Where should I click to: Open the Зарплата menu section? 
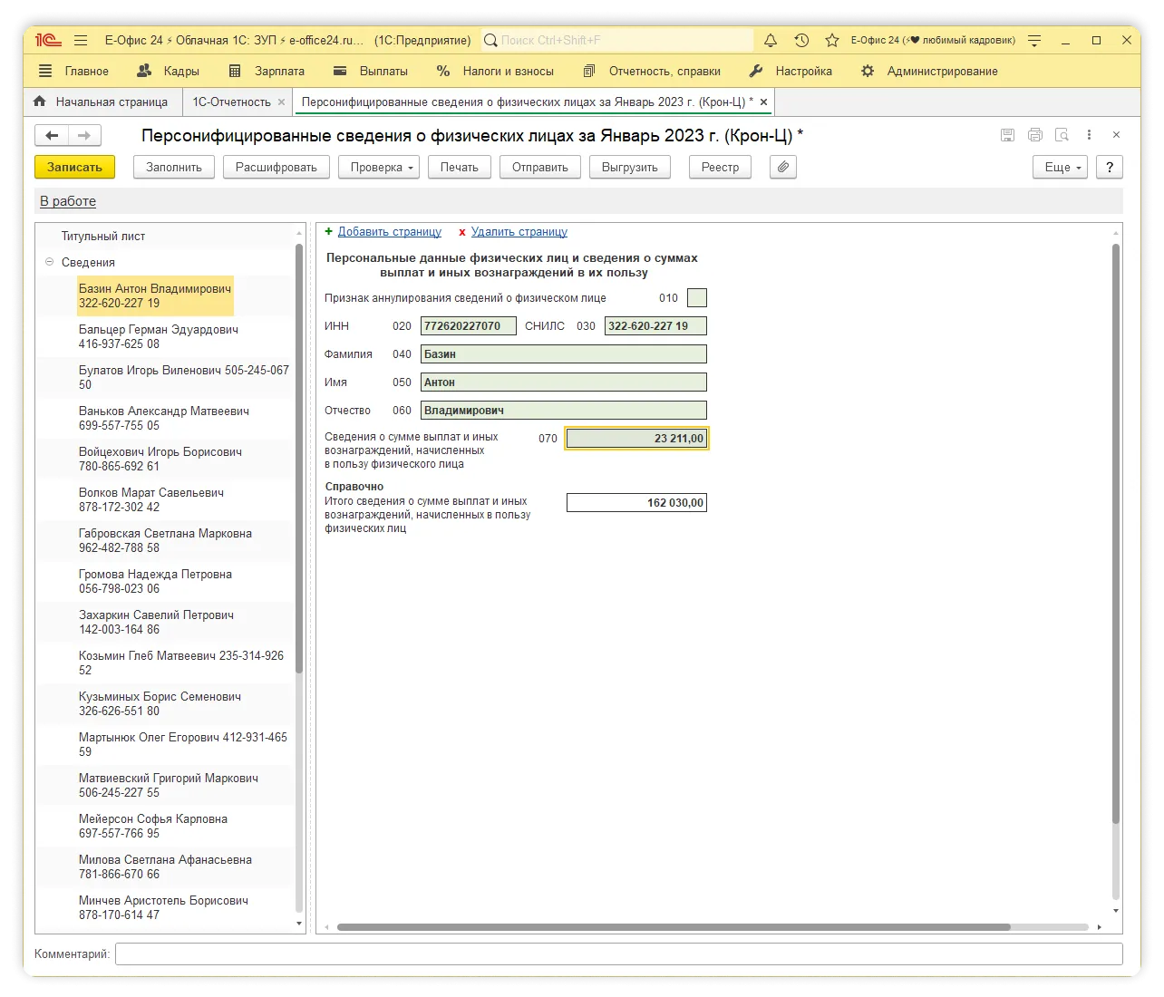pos(278,71)
